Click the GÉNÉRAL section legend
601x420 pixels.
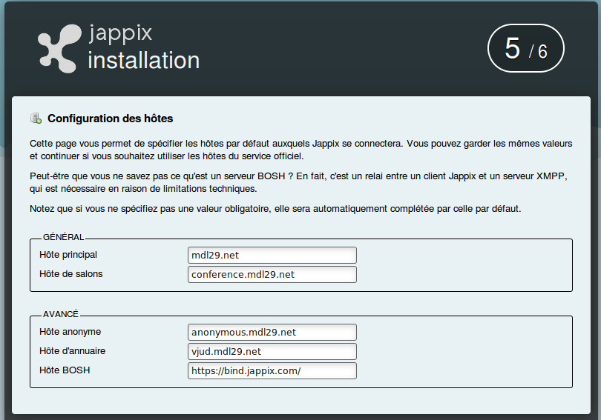63,238
